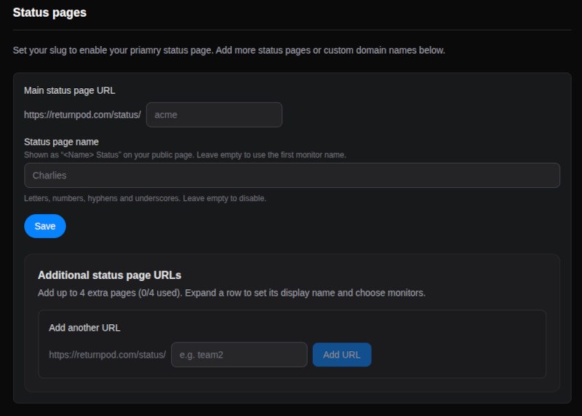Click the URL prefix beside the acme field
Screen dimensions: 582x416
tap(82, 115)
